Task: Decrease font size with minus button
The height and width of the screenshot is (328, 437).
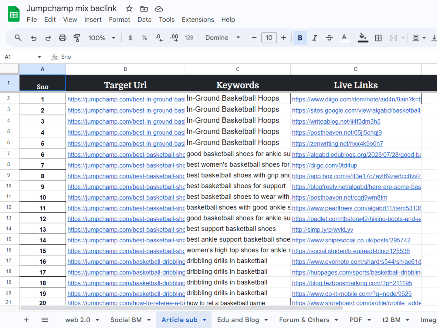Action: point(254,38)
